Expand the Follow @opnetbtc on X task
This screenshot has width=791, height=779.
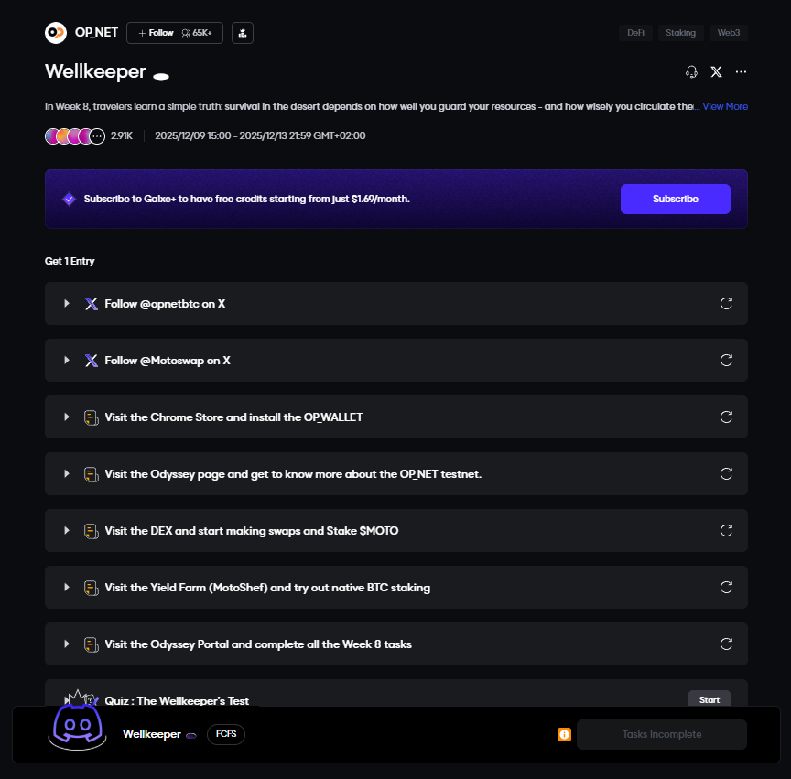coord(67,303)
